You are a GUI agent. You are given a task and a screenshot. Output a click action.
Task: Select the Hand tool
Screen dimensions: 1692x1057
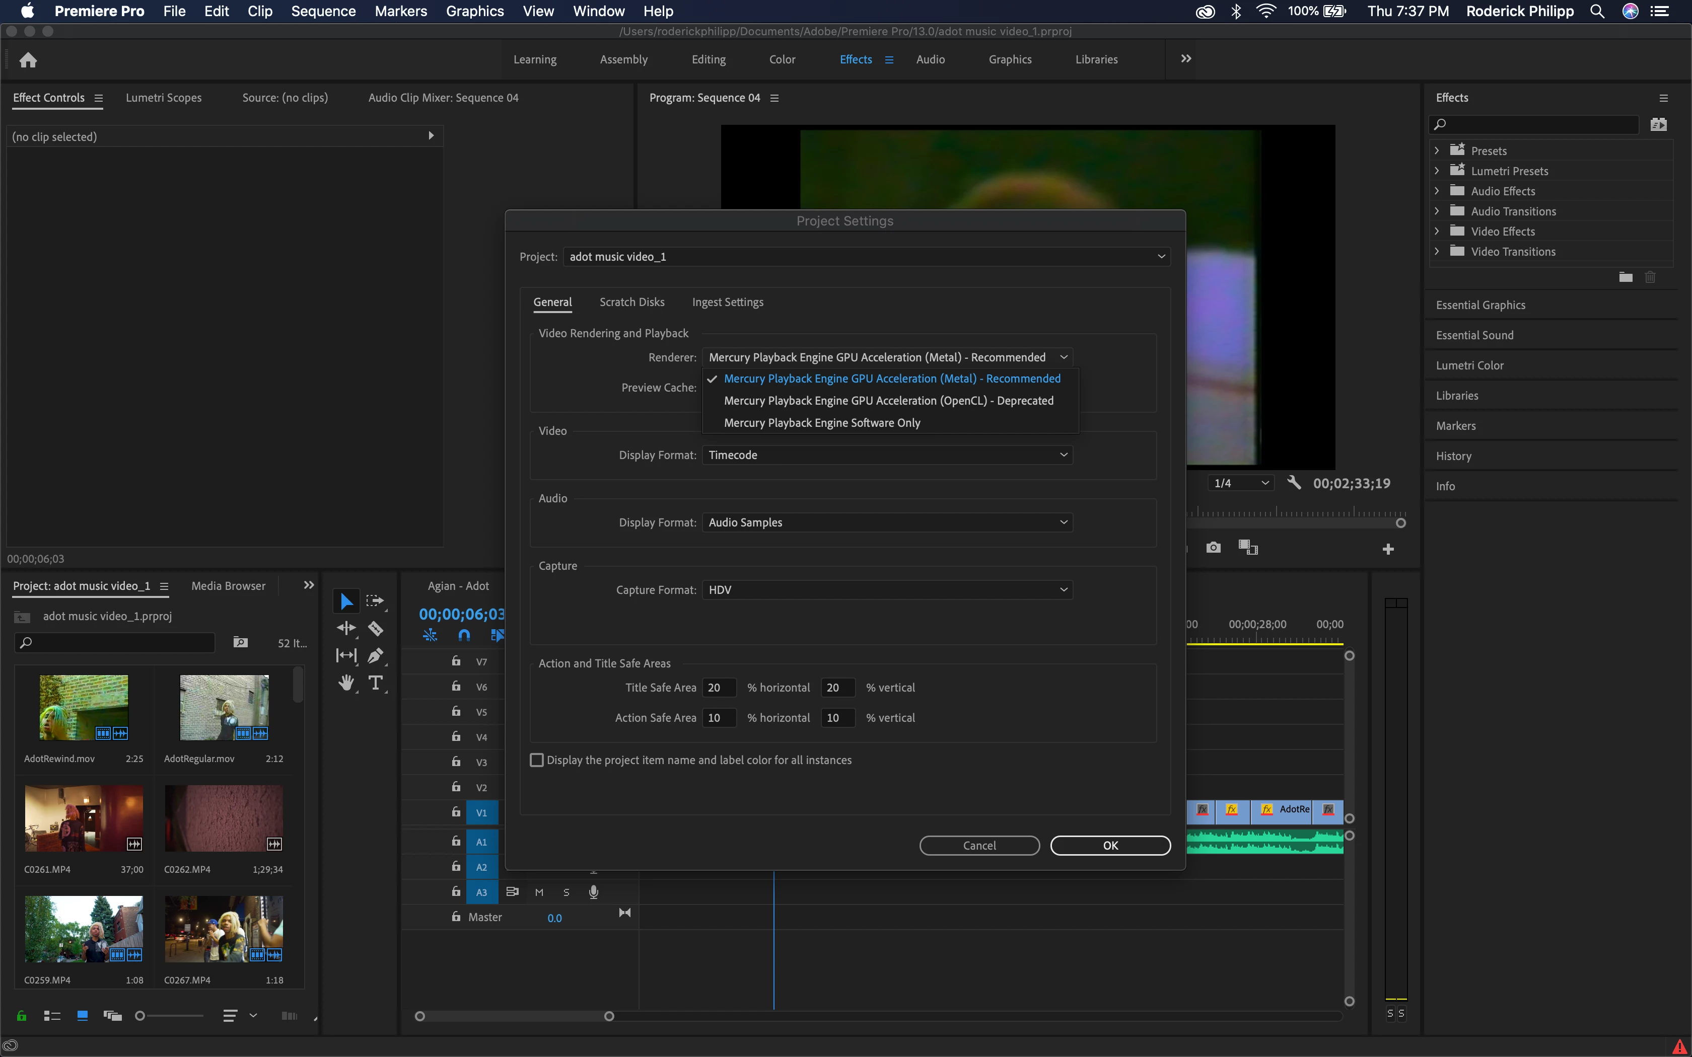coord(346,683)
